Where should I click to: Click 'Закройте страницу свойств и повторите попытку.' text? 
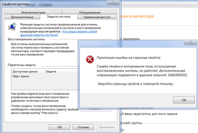[x=135, y=84]
